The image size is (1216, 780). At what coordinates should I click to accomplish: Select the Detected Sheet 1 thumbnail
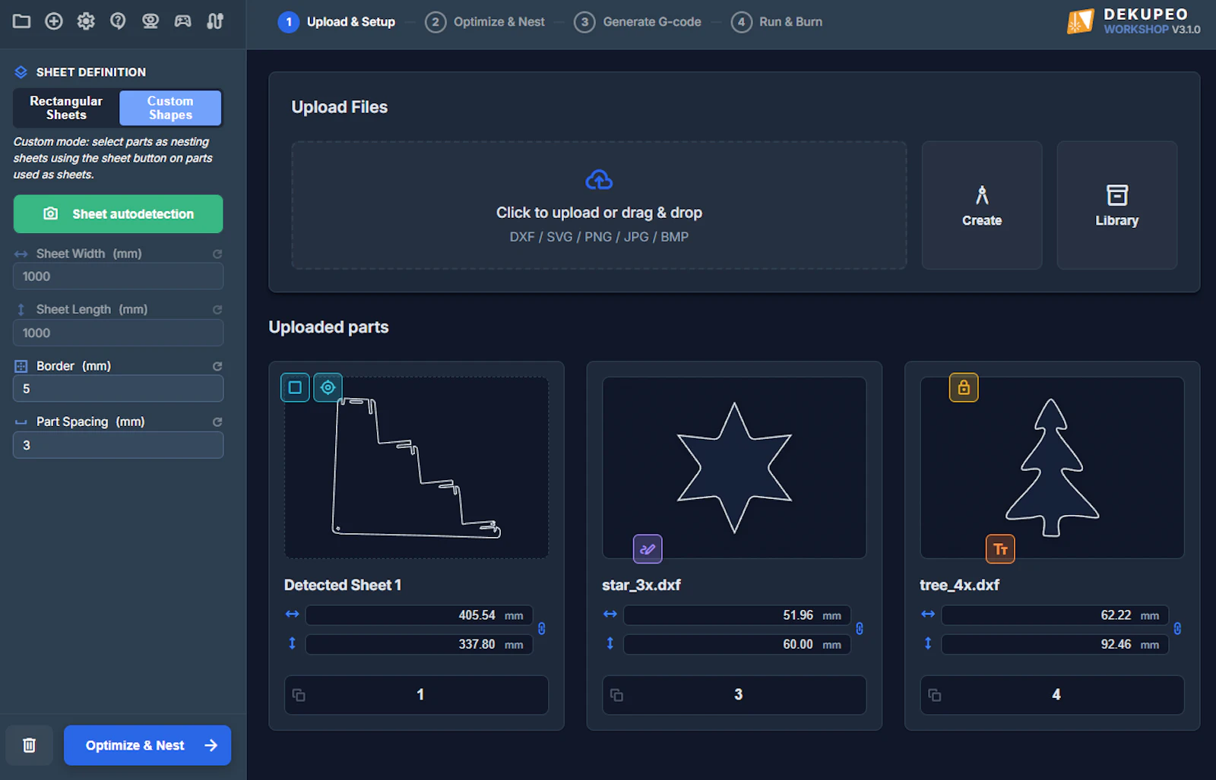(416, 468)
